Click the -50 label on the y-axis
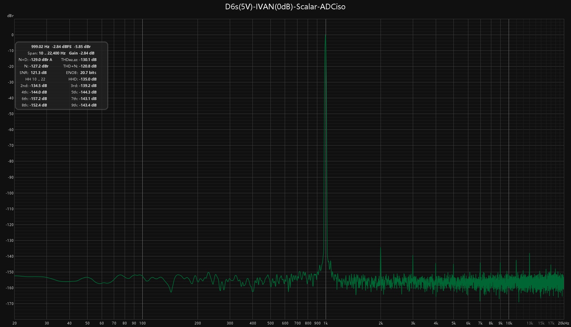571x327 pixels. pyautogui.click(x=11, y=114)
